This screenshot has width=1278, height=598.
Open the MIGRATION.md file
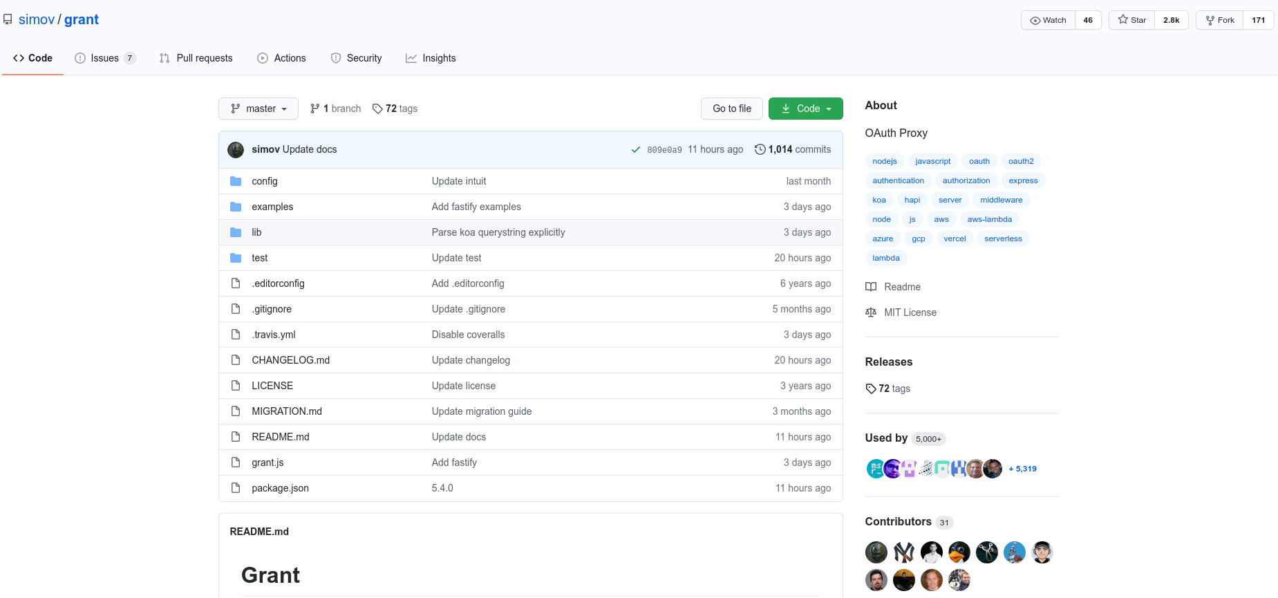(x=287, y=411)
